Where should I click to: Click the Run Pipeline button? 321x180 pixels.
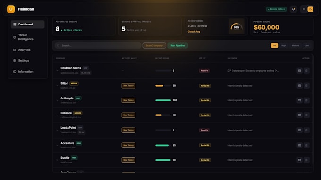coord(177,46)
